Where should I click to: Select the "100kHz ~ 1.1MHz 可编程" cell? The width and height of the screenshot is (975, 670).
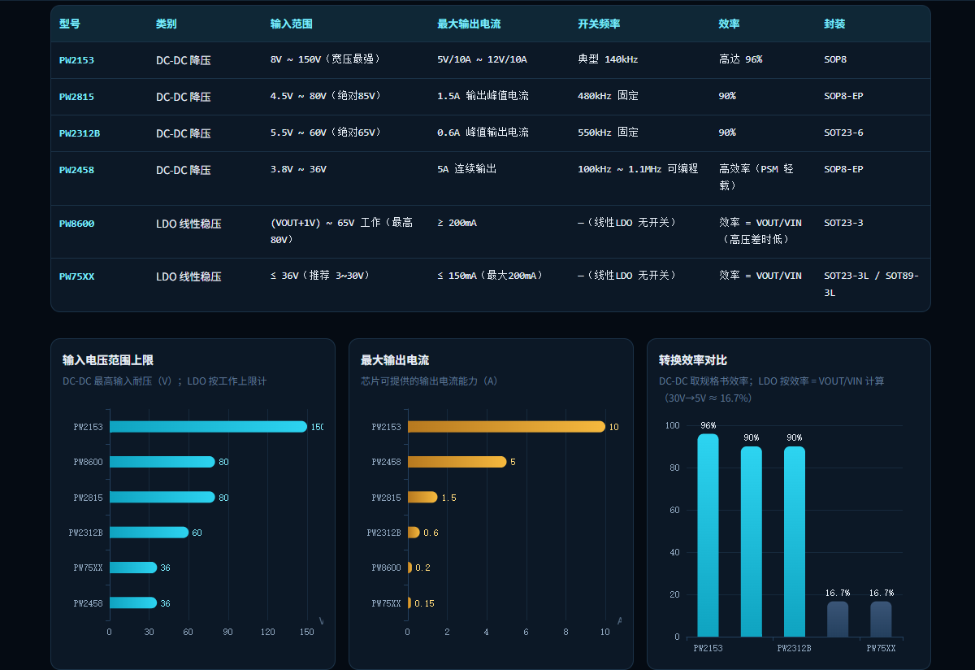pos(638,169)
